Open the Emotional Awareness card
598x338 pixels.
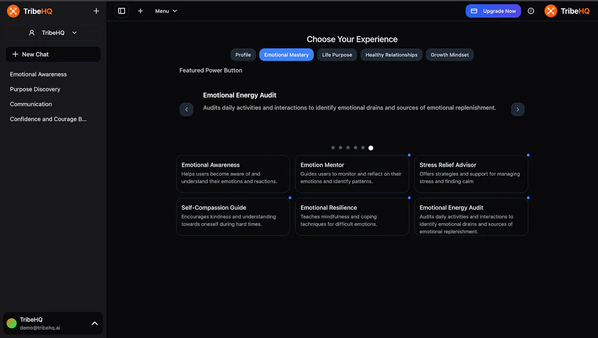[x=233, y=174]
